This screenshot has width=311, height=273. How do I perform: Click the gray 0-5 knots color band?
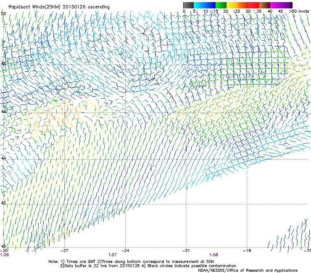188,5
